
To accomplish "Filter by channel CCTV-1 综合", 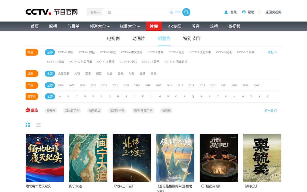I will click(66, 52).
